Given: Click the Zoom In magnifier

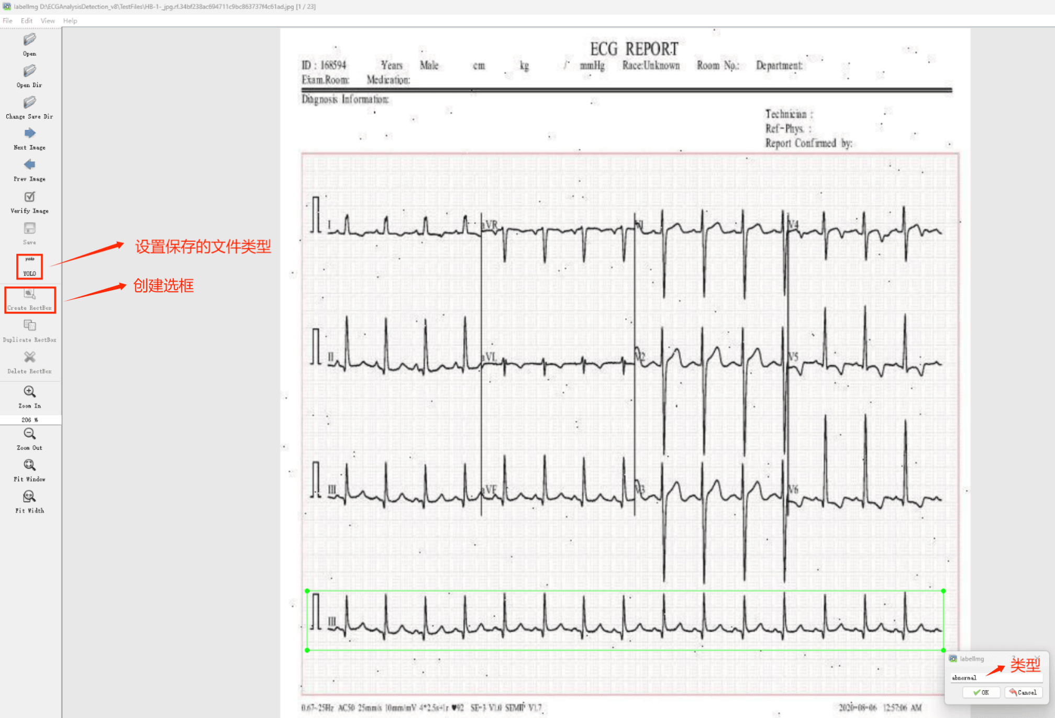Looking at the screenshot, I should point(29,392).
